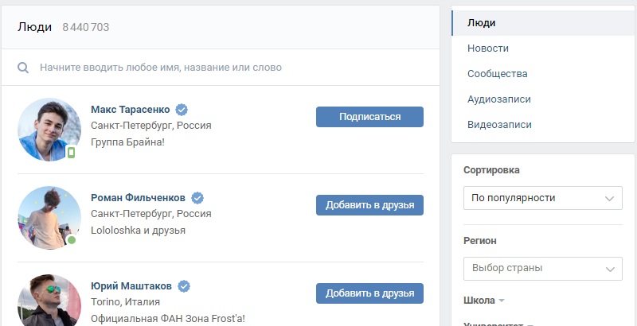Click green online dot on Роман's avatar
The height and width of the screenshot is (326, 637).
pos(72,240)
